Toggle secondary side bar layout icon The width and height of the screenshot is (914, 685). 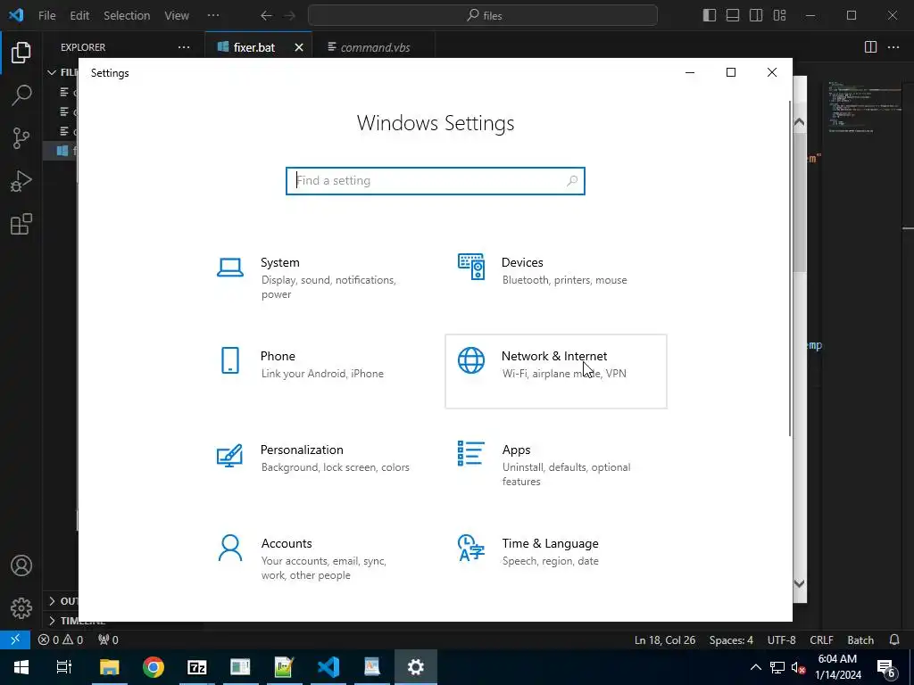(x=756, y=16)
